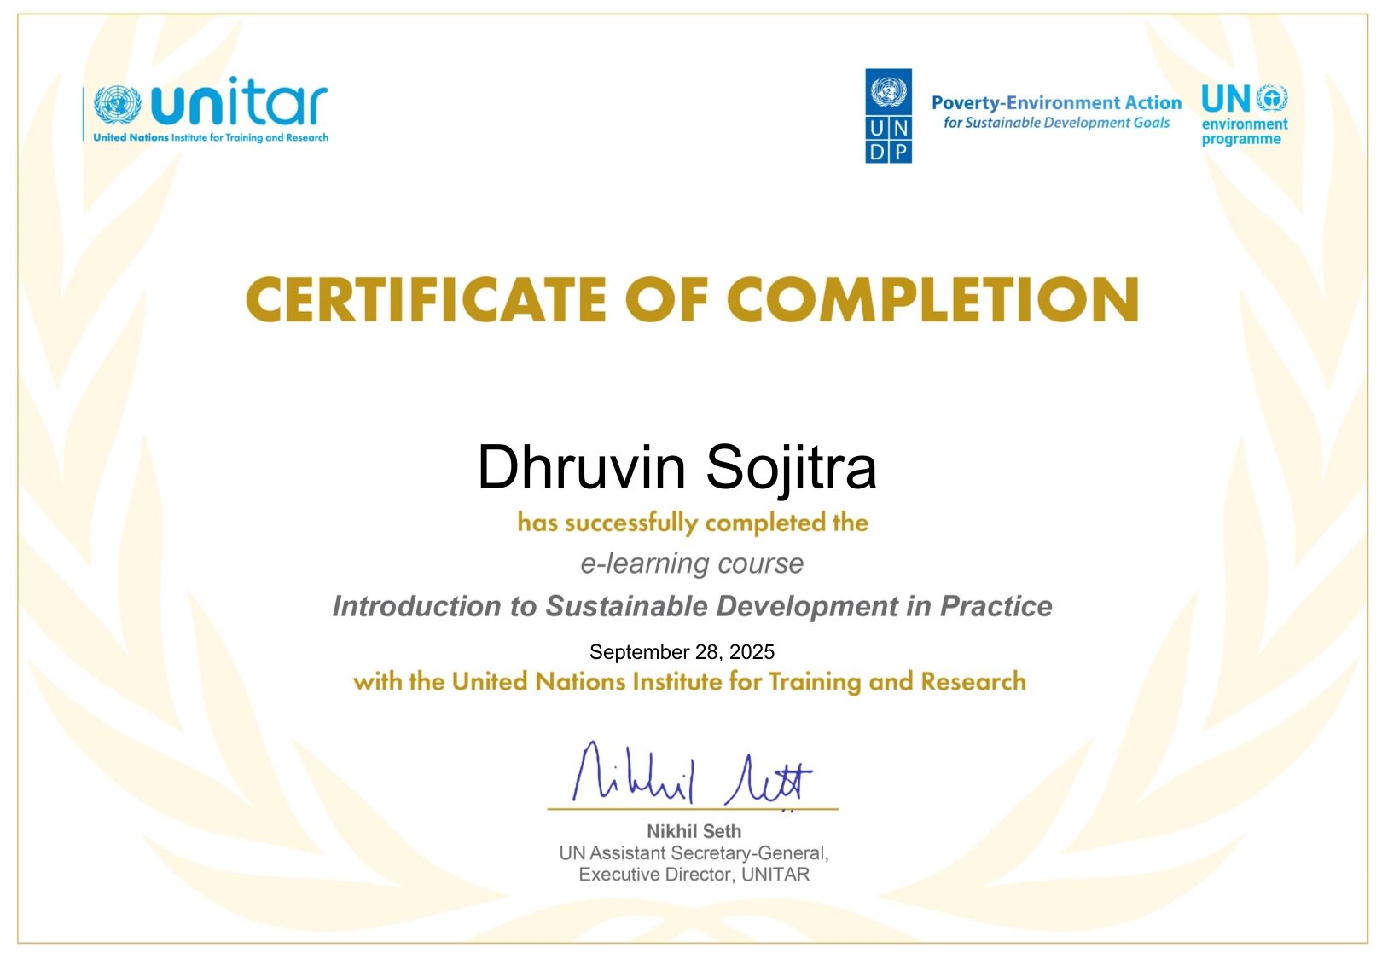Select the UNDP blue block logo
This screenshot has width=1382, height=959.
coord(888,117)
